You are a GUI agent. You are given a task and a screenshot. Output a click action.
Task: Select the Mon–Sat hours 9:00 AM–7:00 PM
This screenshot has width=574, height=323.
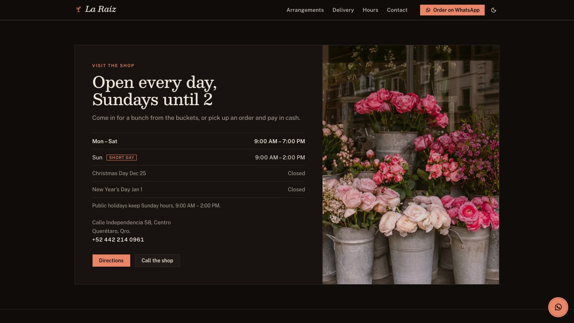(x=279, y=141)
